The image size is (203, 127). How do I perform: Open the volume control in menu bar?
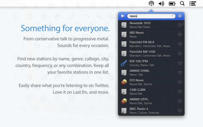161,4
